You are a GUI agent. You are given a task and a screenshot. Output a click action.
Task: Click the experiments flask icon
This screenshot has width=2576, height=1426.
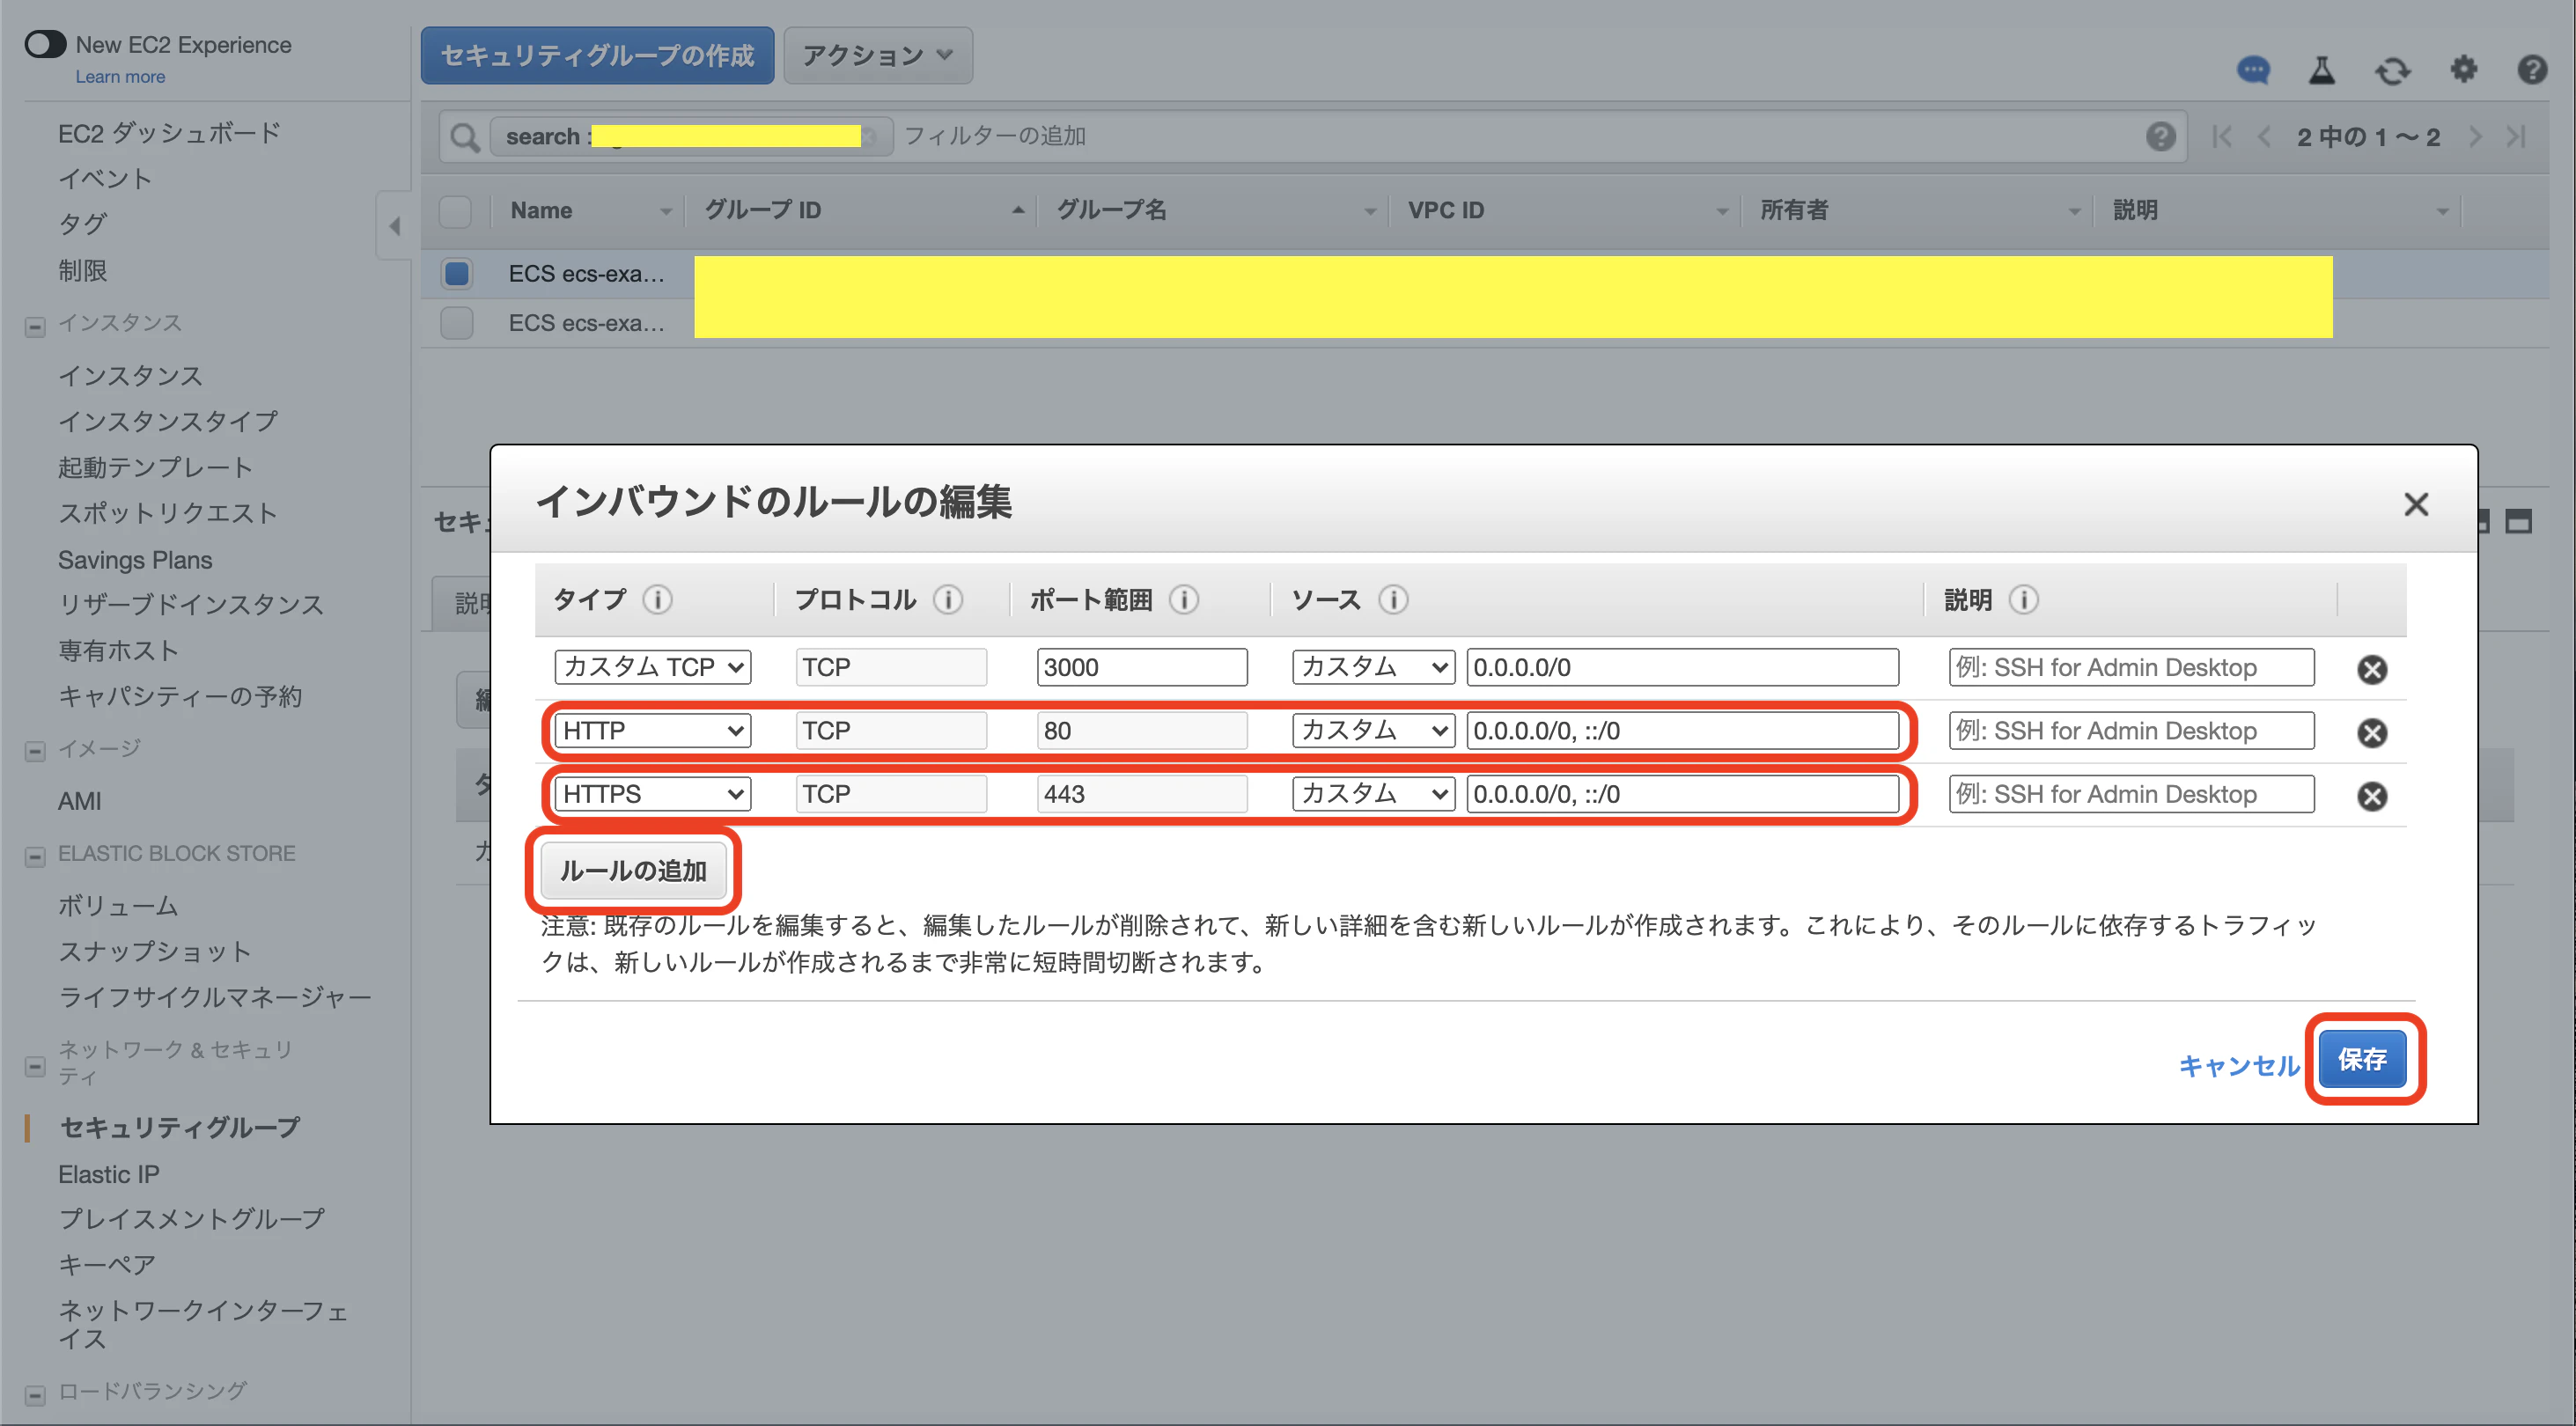click(2322, 70)
